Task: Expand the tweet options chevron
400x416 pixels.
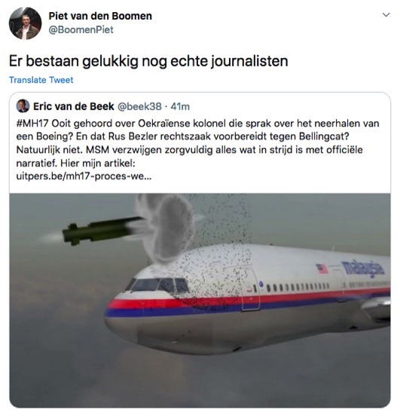Action: tap(386, 15)
